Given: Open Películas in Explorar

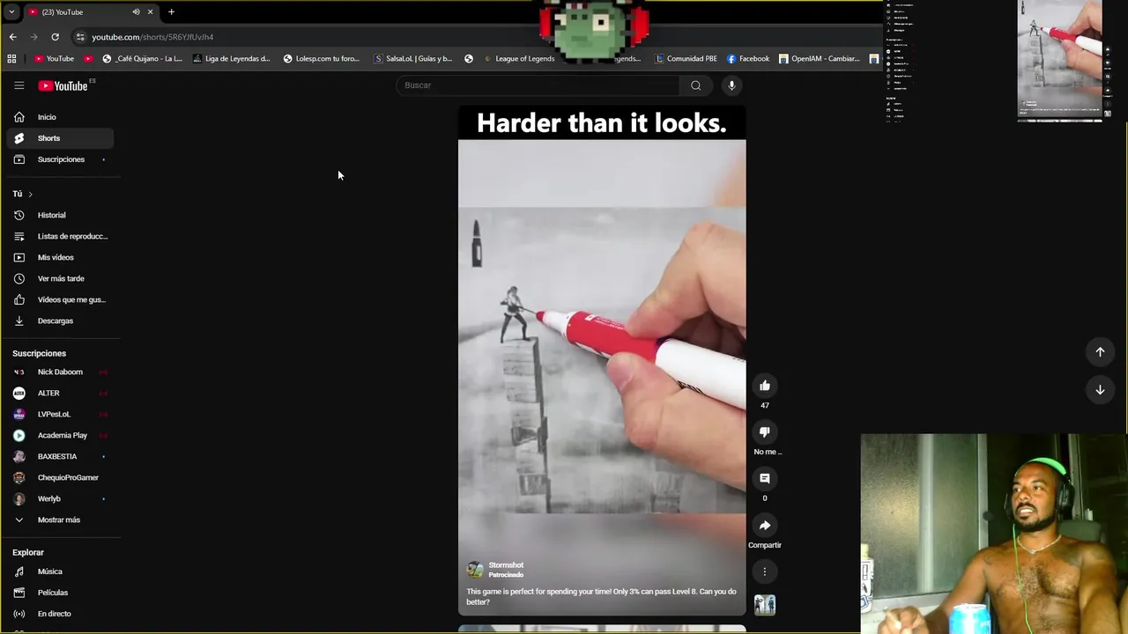Looking at the screenshot, I should tap(60, 593).
